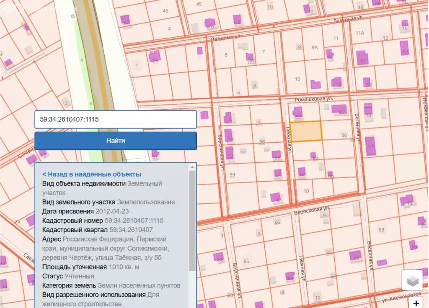Click the area value 1010 кв. м
This screenshot has height=308, width=429.
[124, 267]
